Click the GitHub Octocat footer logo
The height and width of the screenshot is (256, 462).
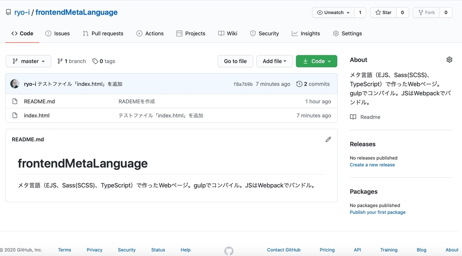point(229,251)
